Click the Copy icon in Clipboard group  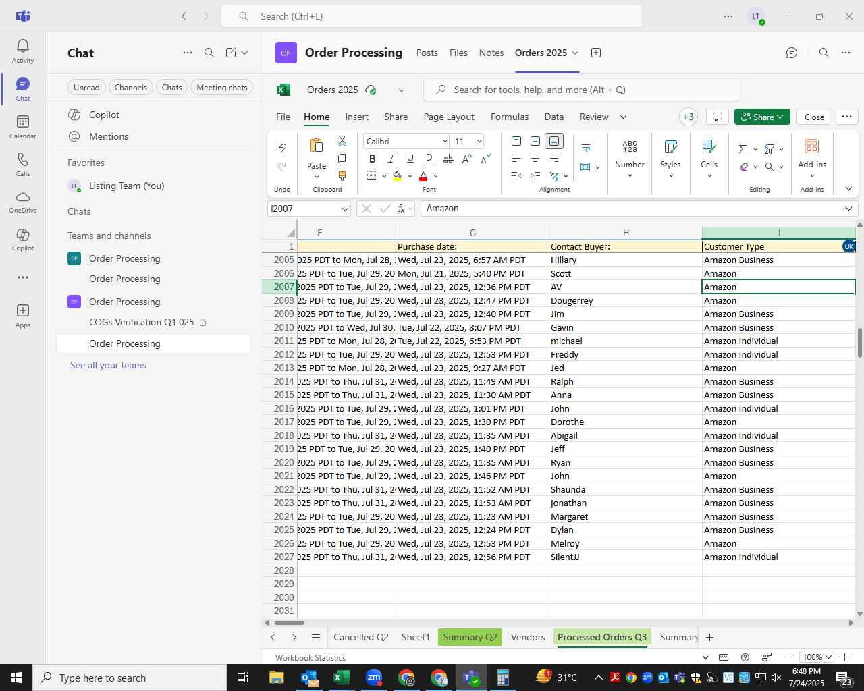(x=342, y=159)
